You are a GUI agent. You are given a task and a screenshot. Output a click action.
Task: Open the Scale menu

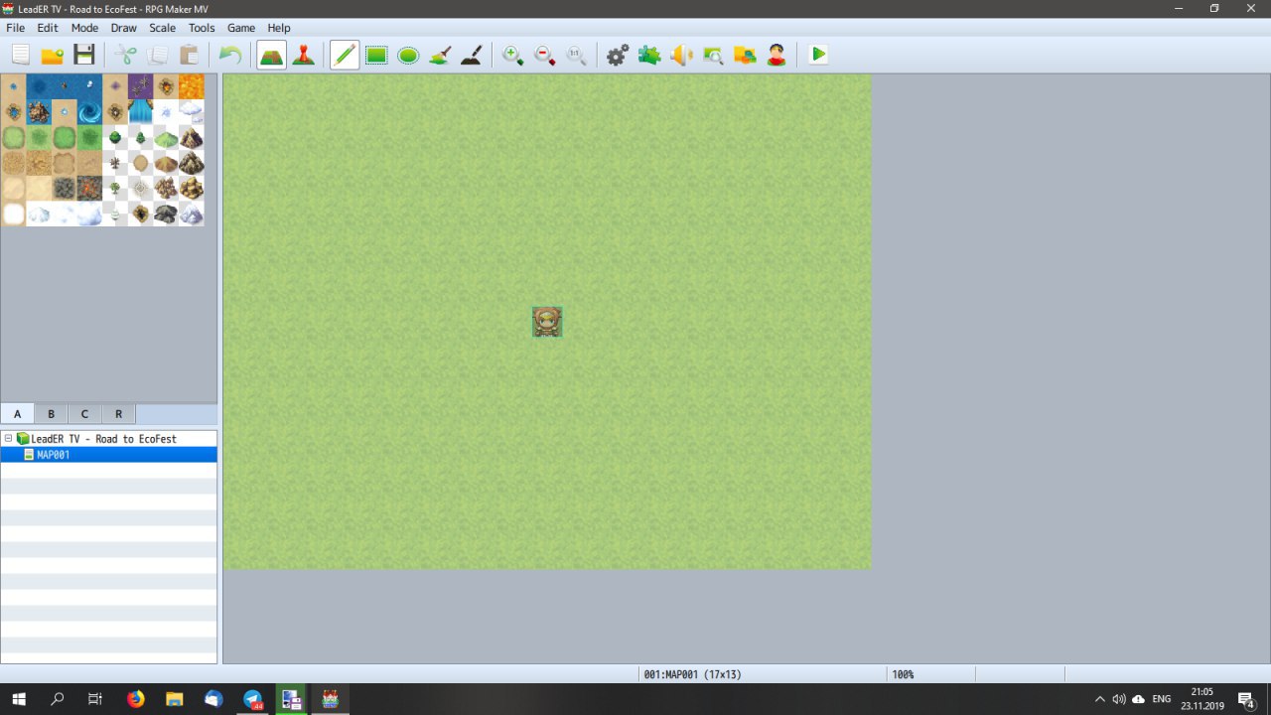163,28
